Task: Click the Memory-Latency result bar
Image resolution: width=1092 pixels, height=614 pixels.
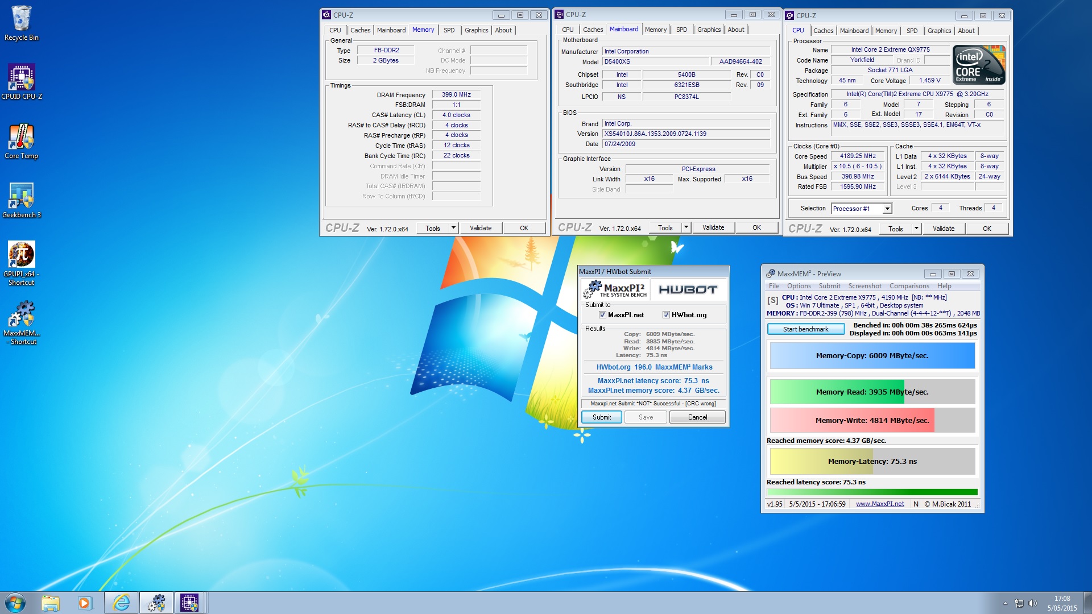Action: click(x=872, y=462)
